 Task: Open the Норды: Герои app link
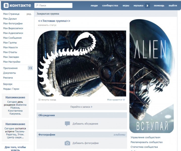(11, 89)
